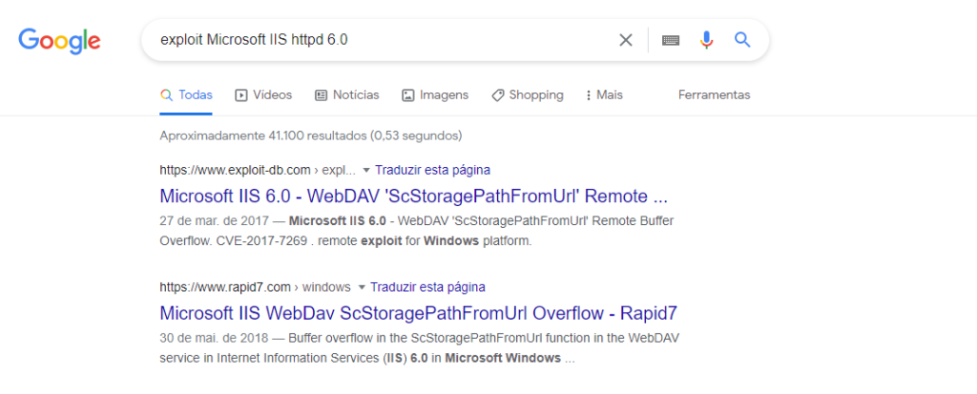Open dropdown arrow beside exploit-db.com URL

pos(365,171)
